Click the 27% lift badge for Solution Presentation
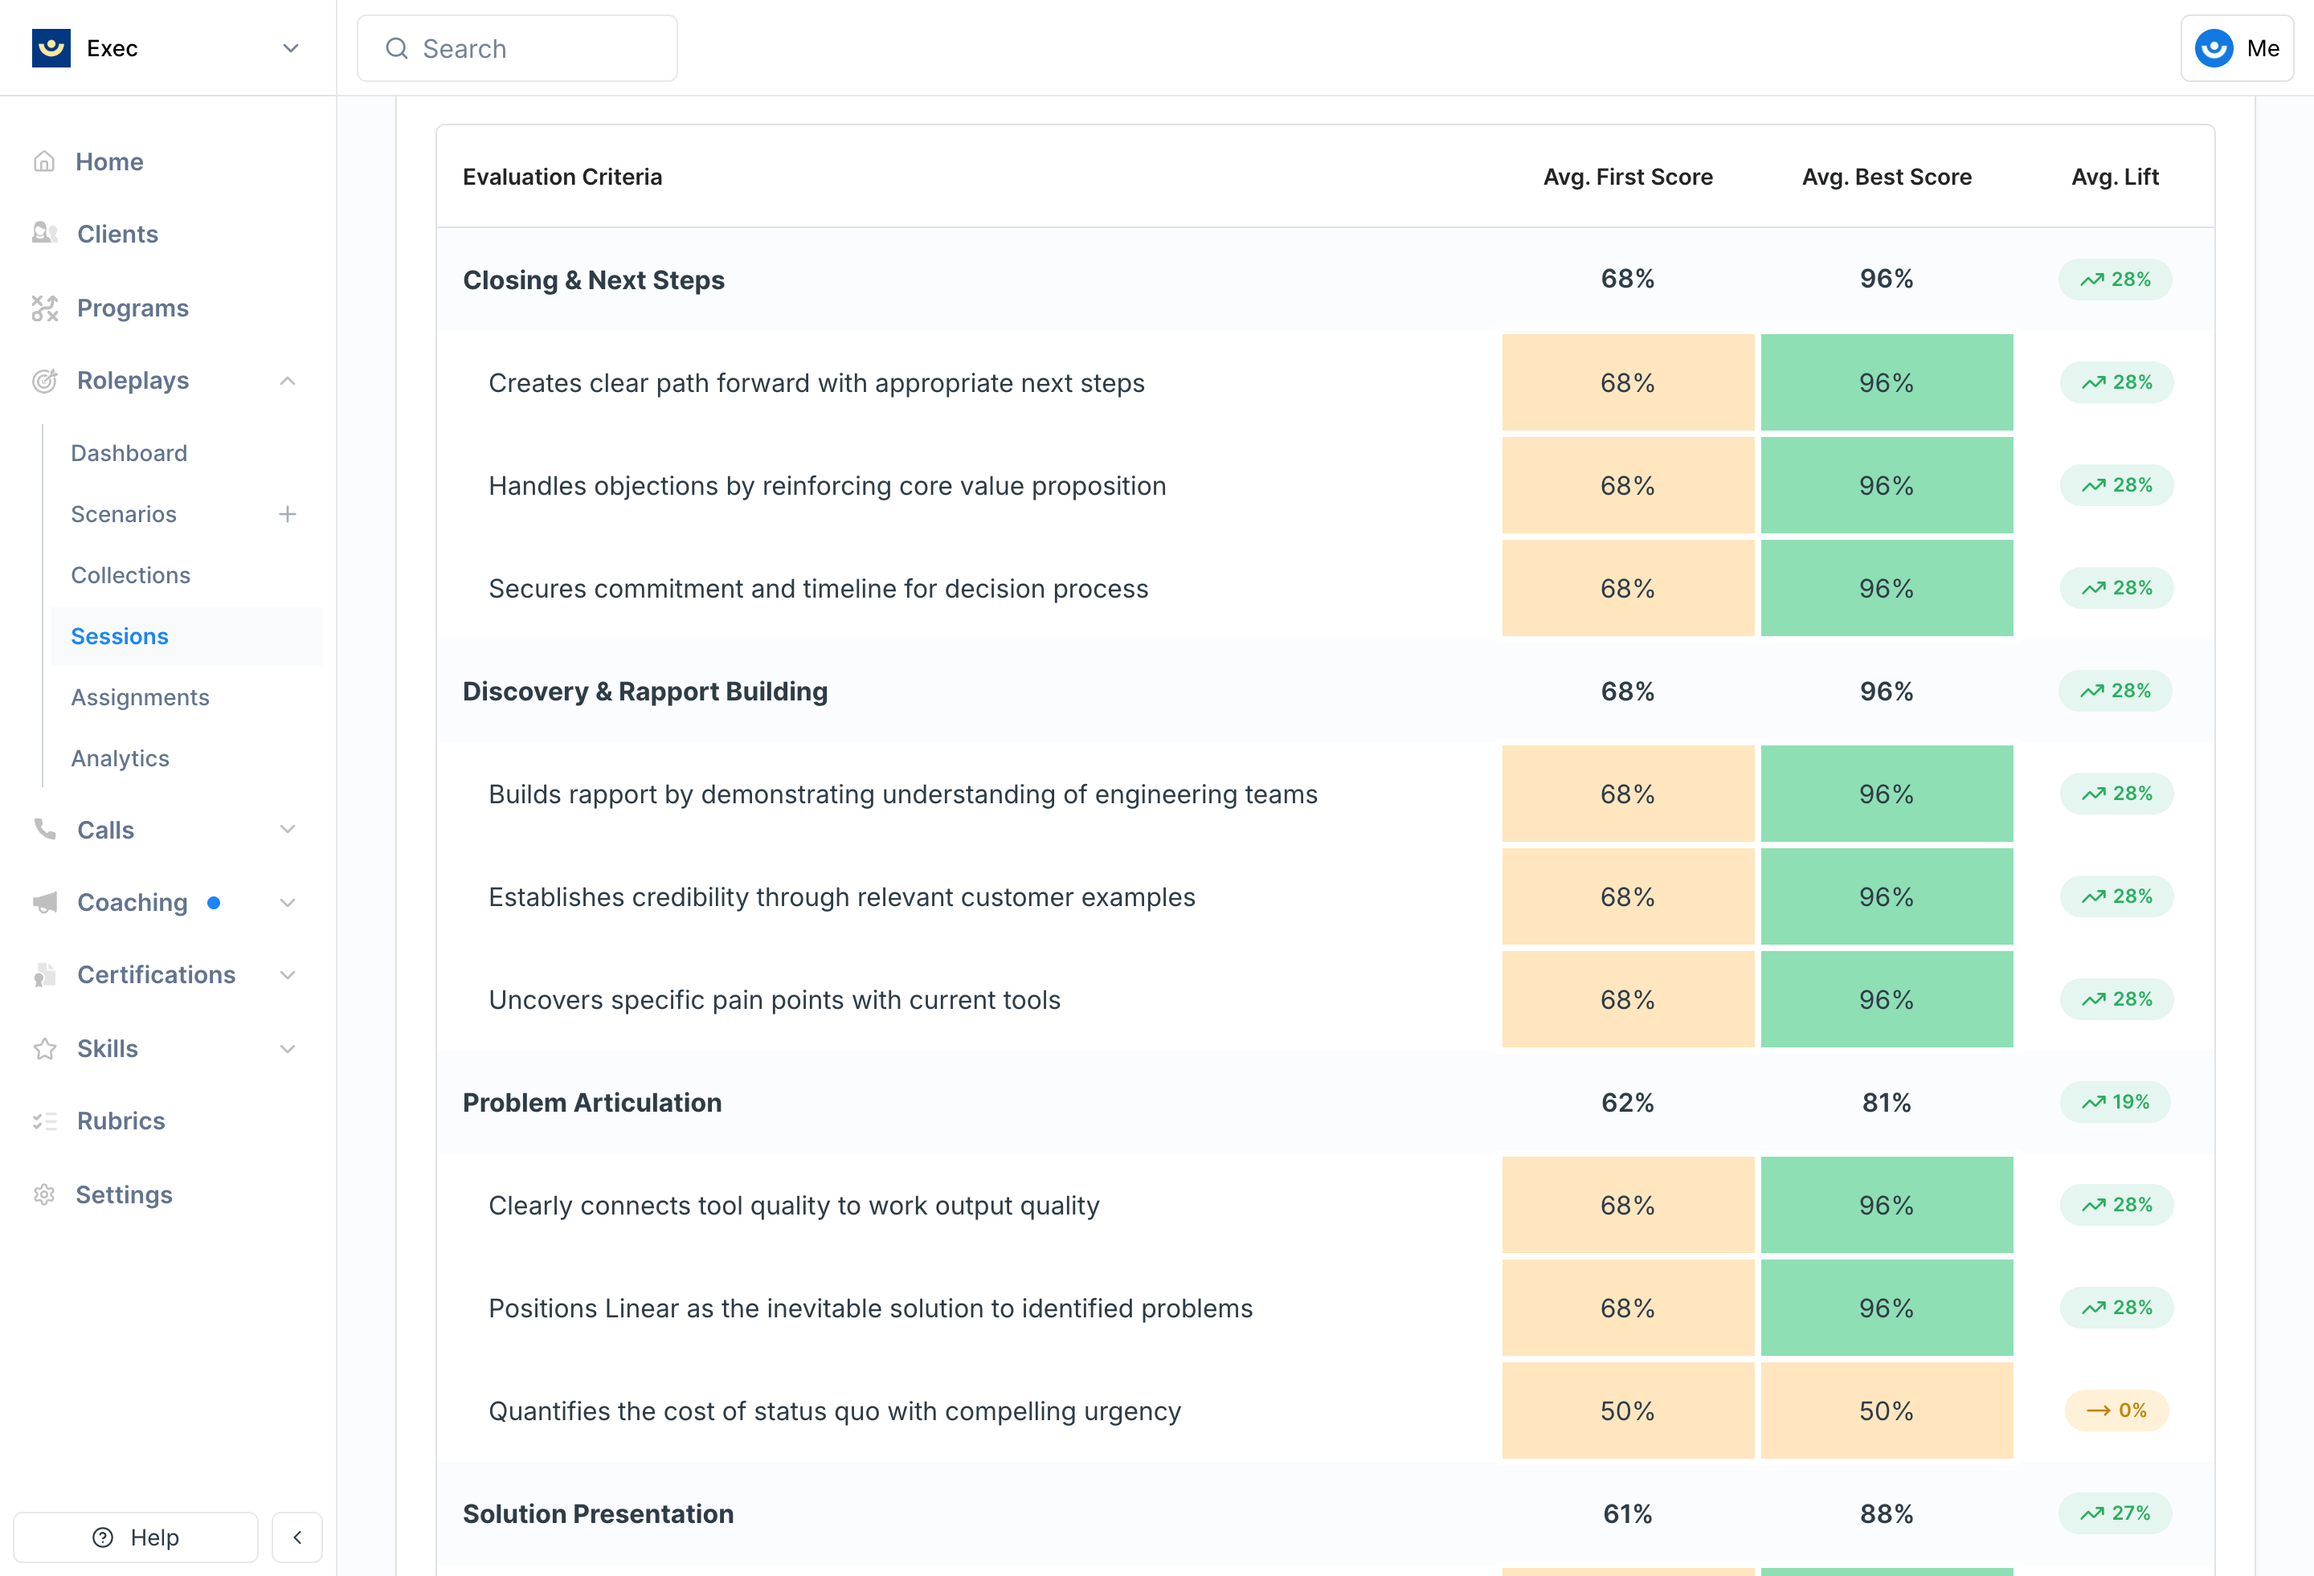 (2115, 1513)
